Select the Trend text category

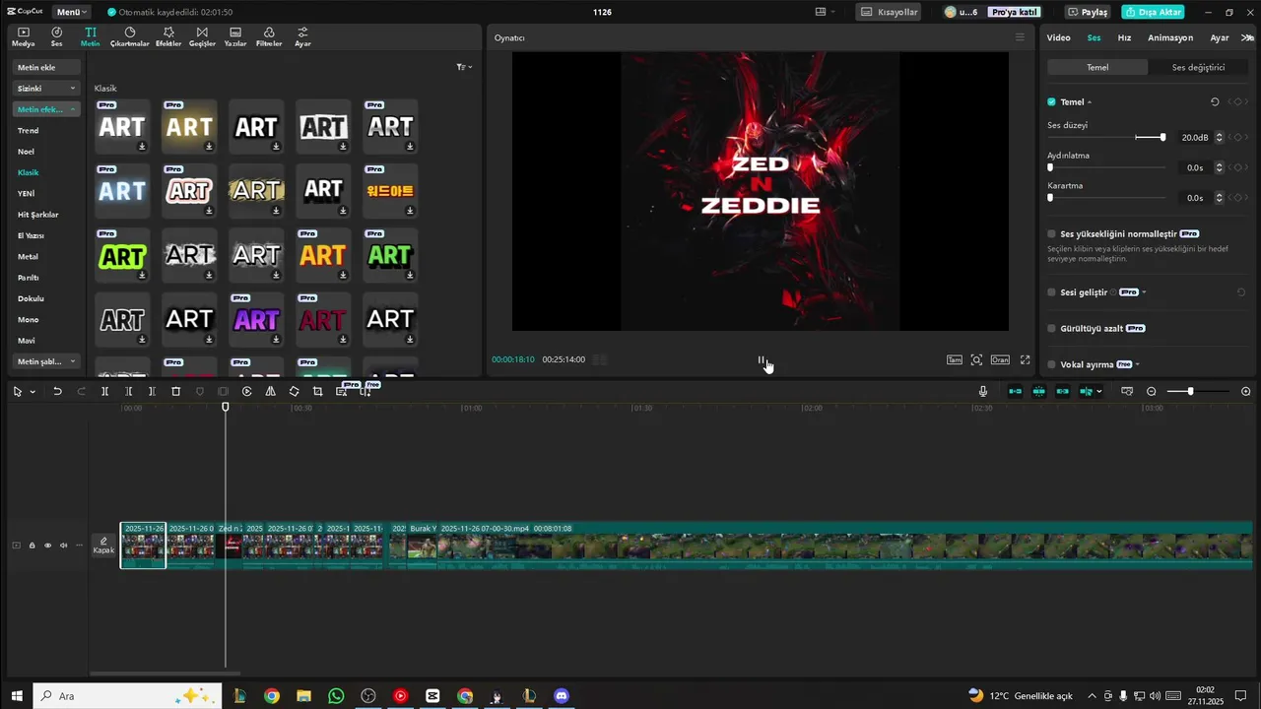click(28, 131)
